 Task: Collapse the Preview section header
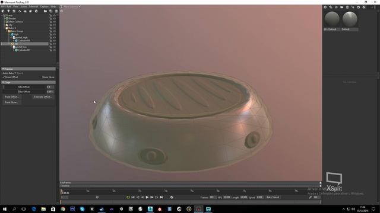(x=28, y=69)
